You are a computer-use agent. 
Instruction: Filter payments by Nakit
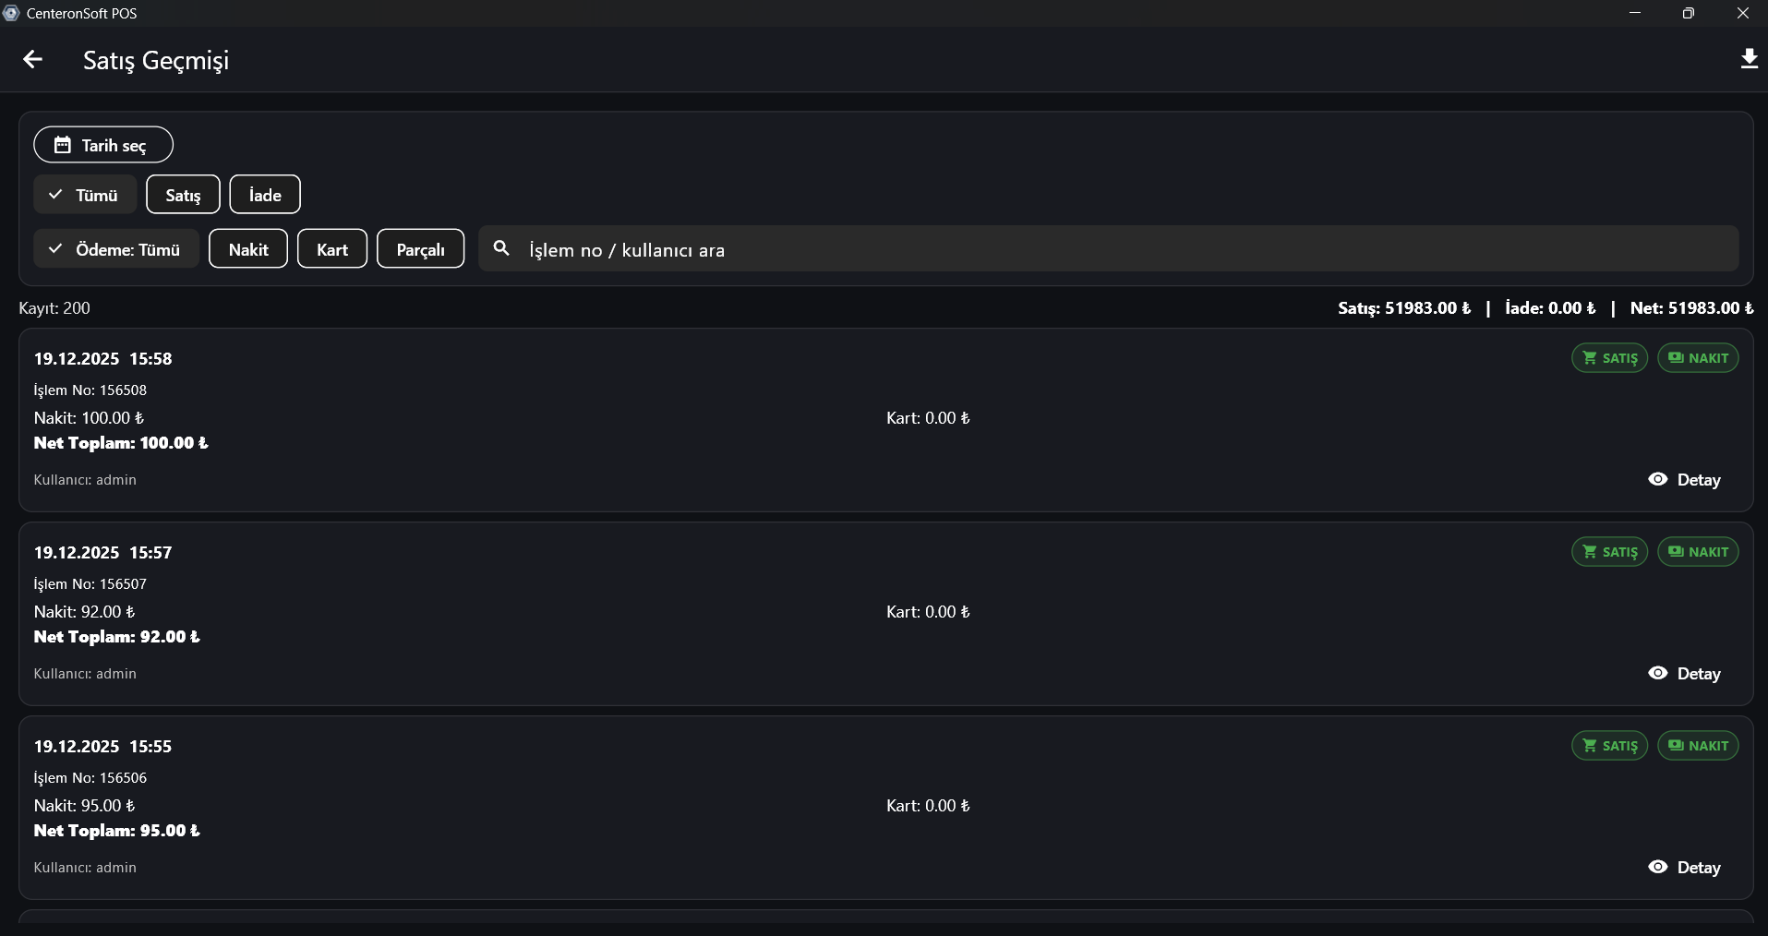[x=248, y=249]
